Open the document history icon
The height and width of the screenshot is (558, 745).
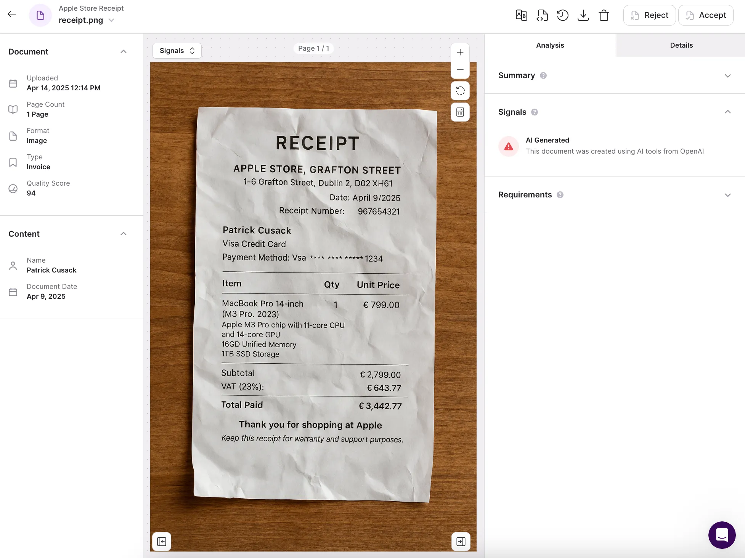point(562,15)
